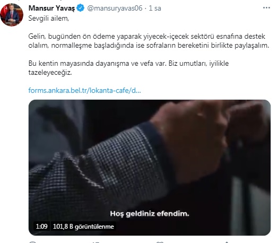This screenshot has height=243, width=278.
Task: Play the embedded tweet video
Action: (x=150, y=168)
